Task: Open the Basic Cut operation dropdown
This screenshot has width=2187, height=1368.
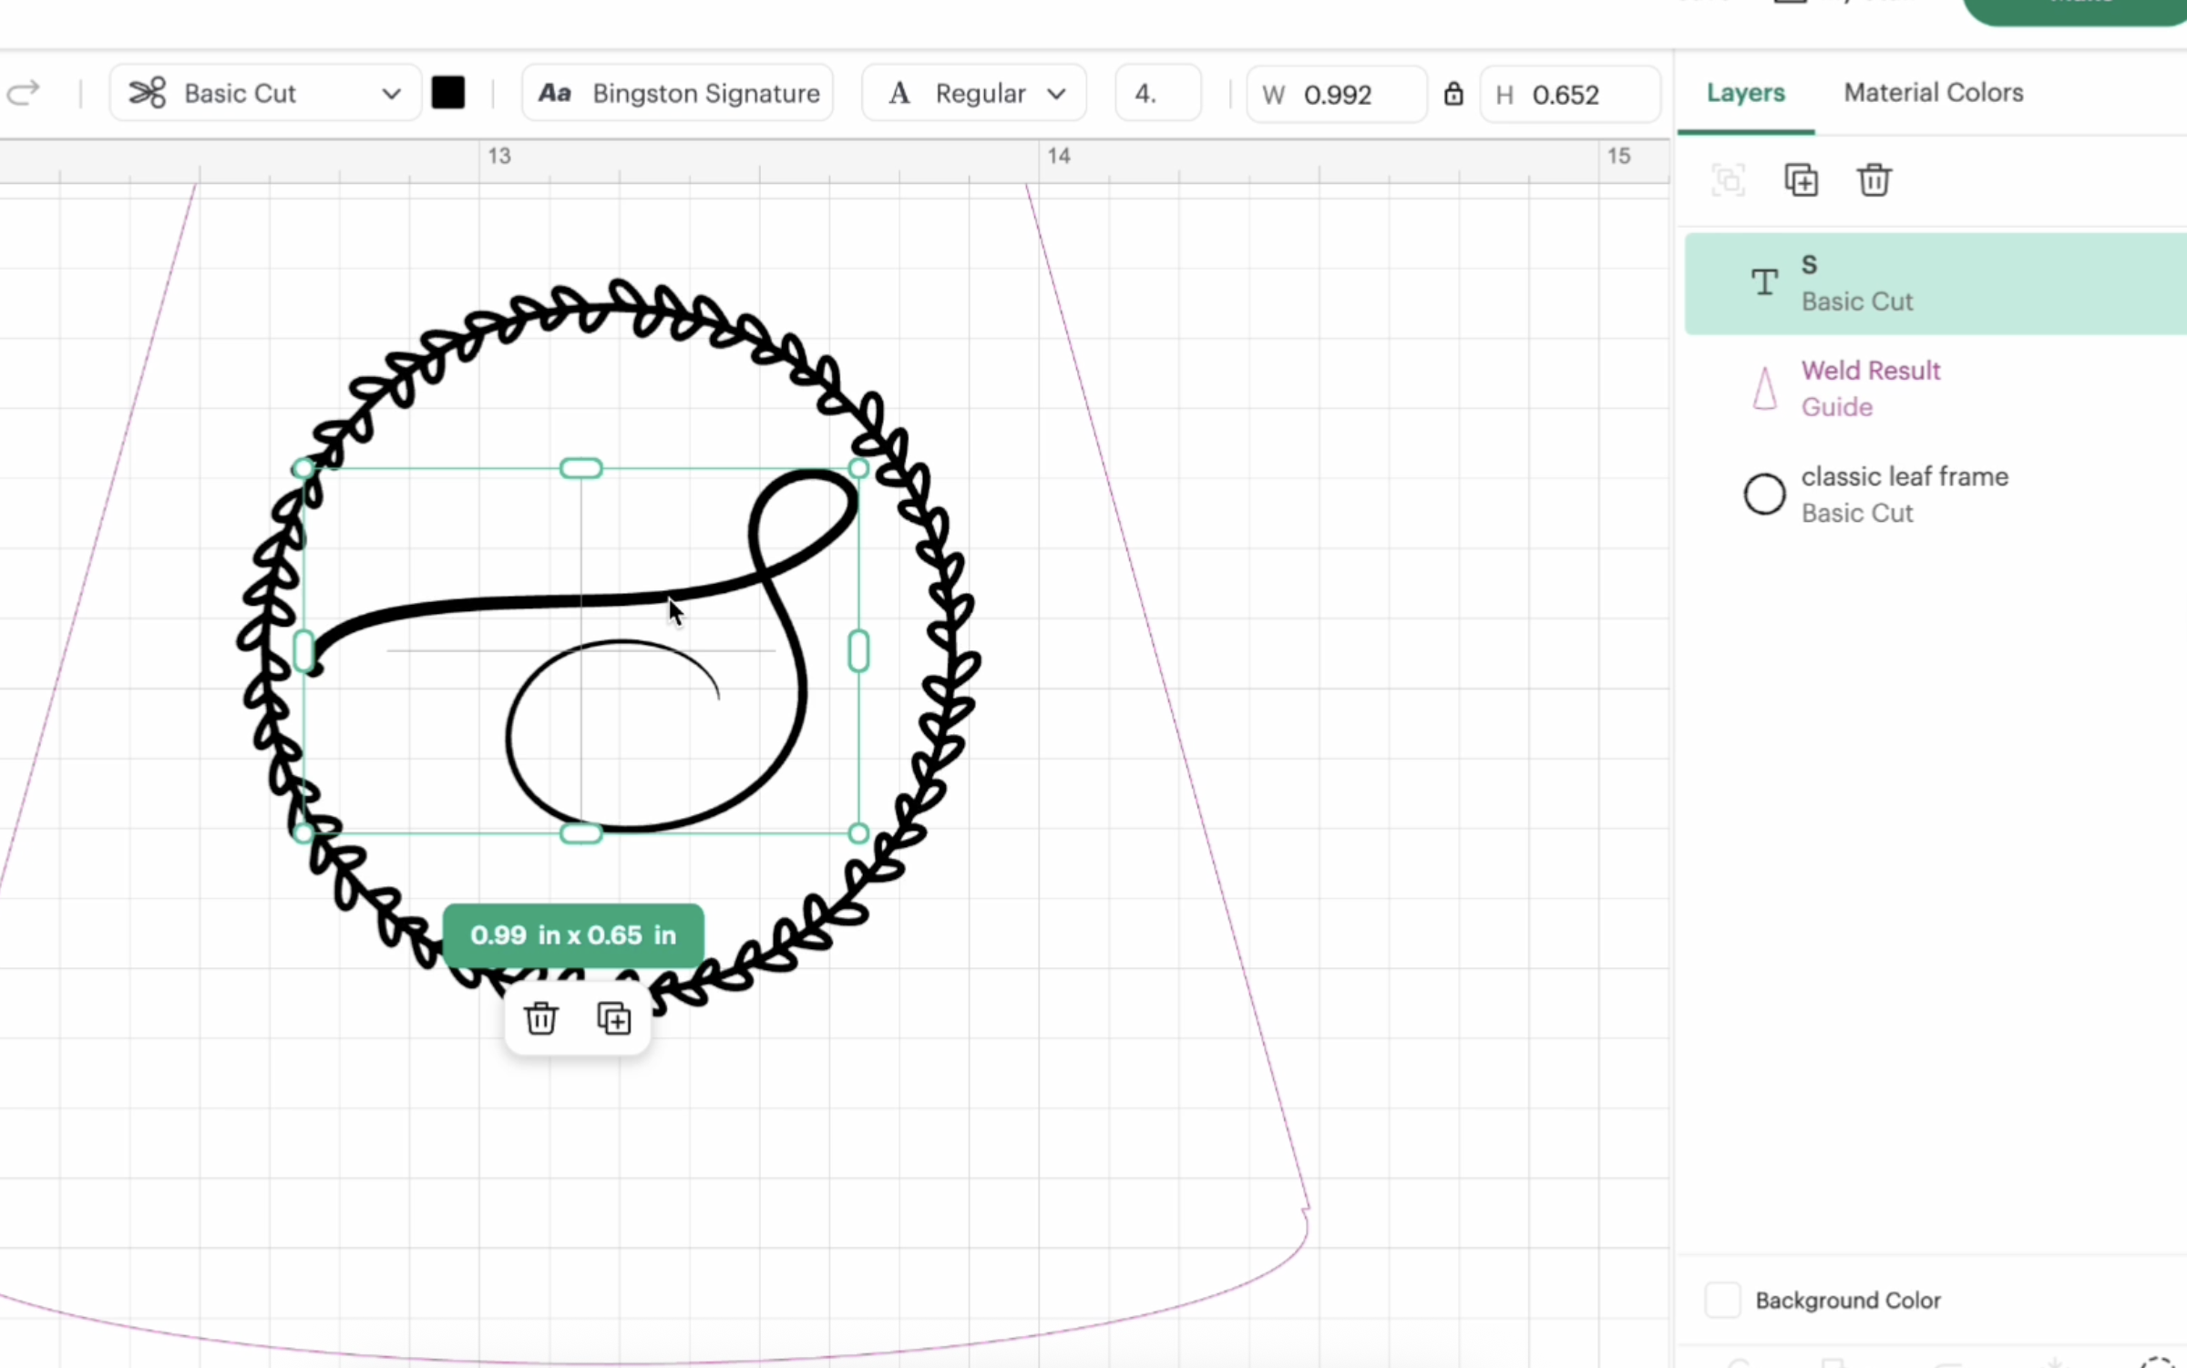Action: coord(264,93)
